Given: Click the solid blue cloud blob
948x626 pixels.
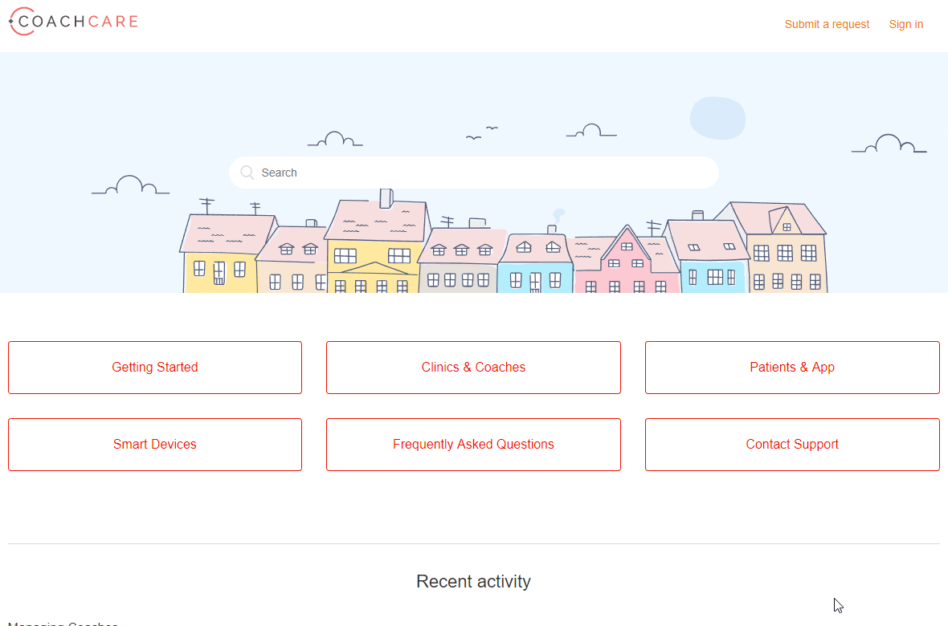Looking at the screenshot, I should pyautogui.click(x=717, y=117).
